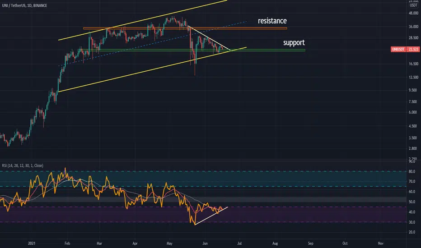Select the white descending trendline on price

pyautogui.click(x=209, y=38)
